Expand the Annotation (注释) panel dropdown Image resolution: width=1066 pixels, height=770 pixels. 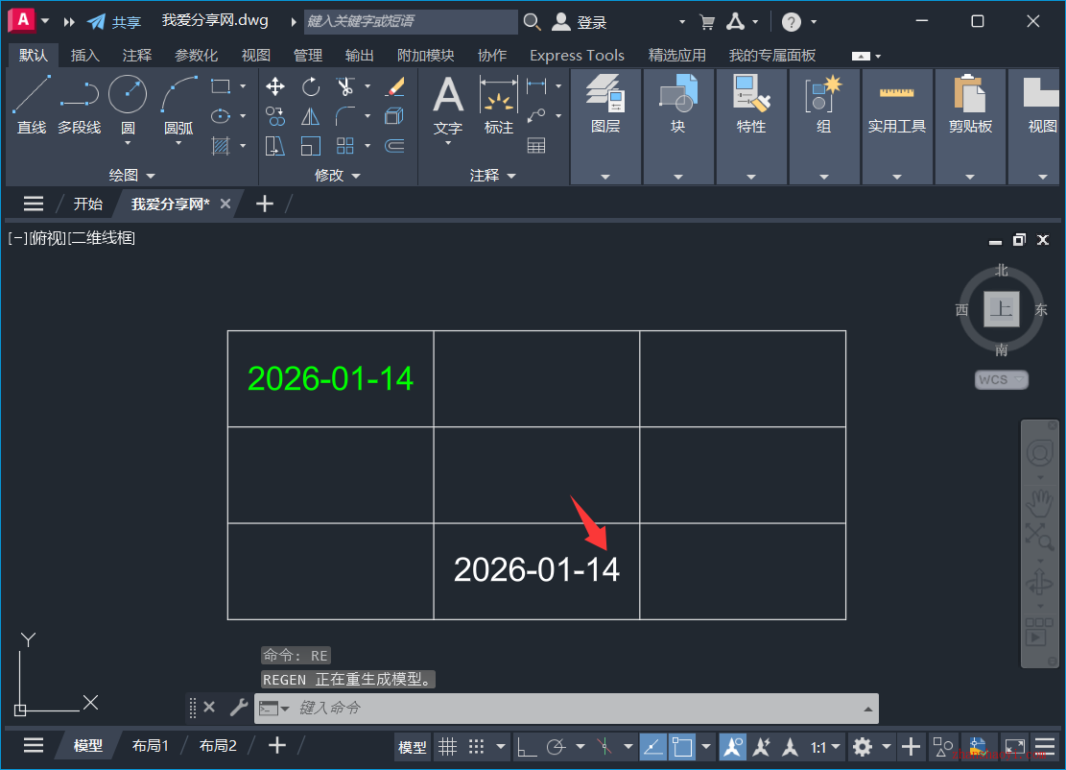tap(511, 175)
